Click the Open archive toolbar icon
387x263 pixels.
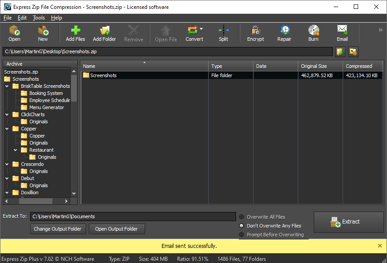[14, 33]
